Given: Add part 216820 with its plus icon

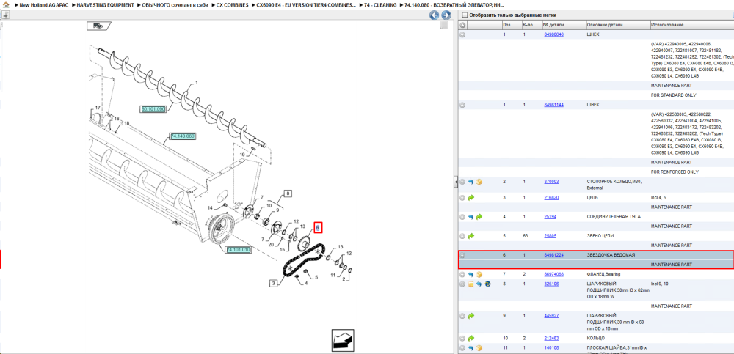Looking at the screenshot, I should point(462,198).
